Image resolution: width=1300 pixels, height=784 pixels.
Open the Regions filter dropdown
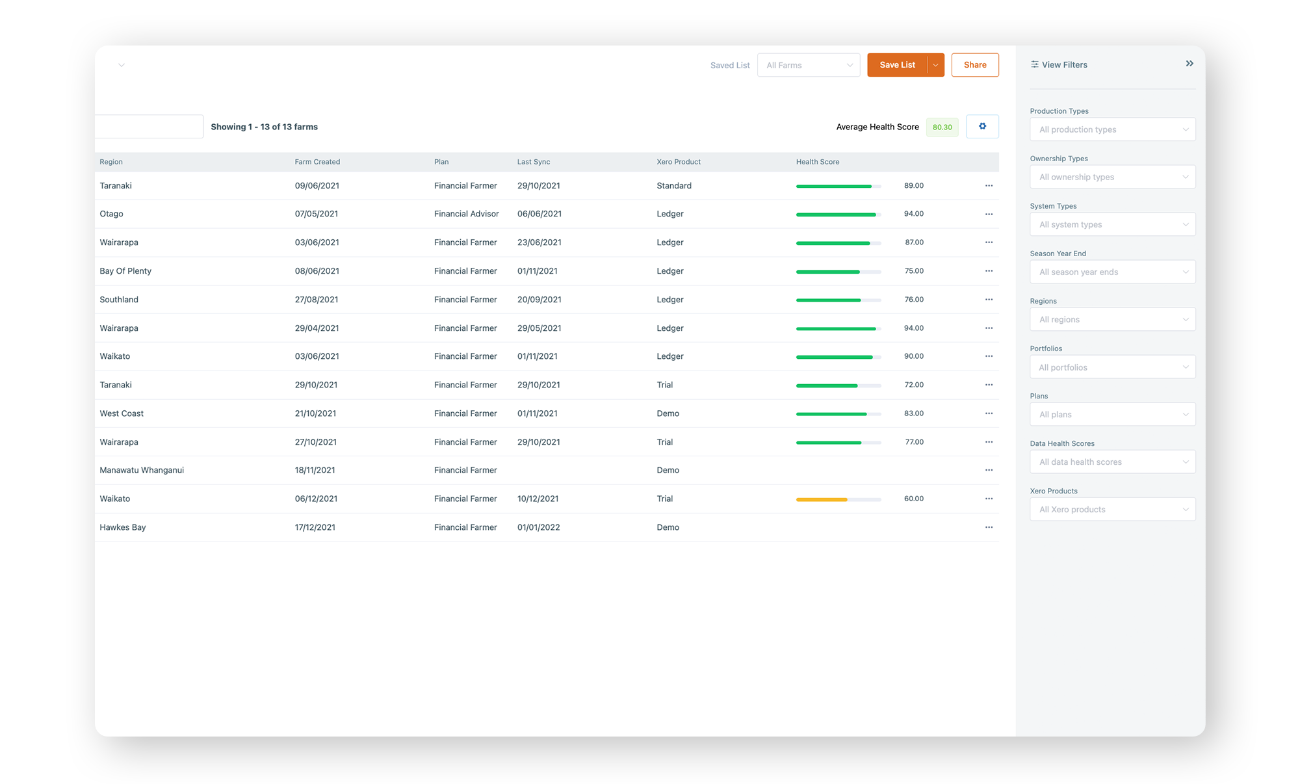pos(1112,319)
